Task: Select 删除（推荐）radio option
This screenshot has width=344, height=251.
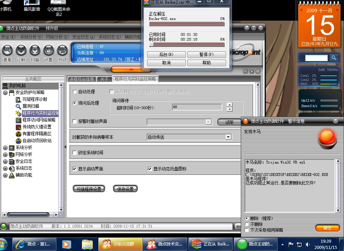Action: coord(247,219)
